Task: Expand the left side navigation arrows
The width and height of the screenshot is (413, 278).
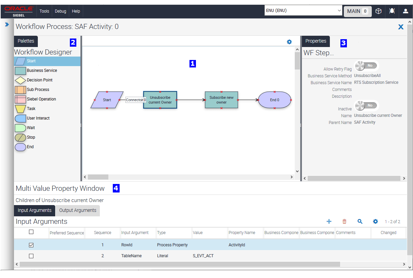Action: pyautogui.click(x=7, y=25)
